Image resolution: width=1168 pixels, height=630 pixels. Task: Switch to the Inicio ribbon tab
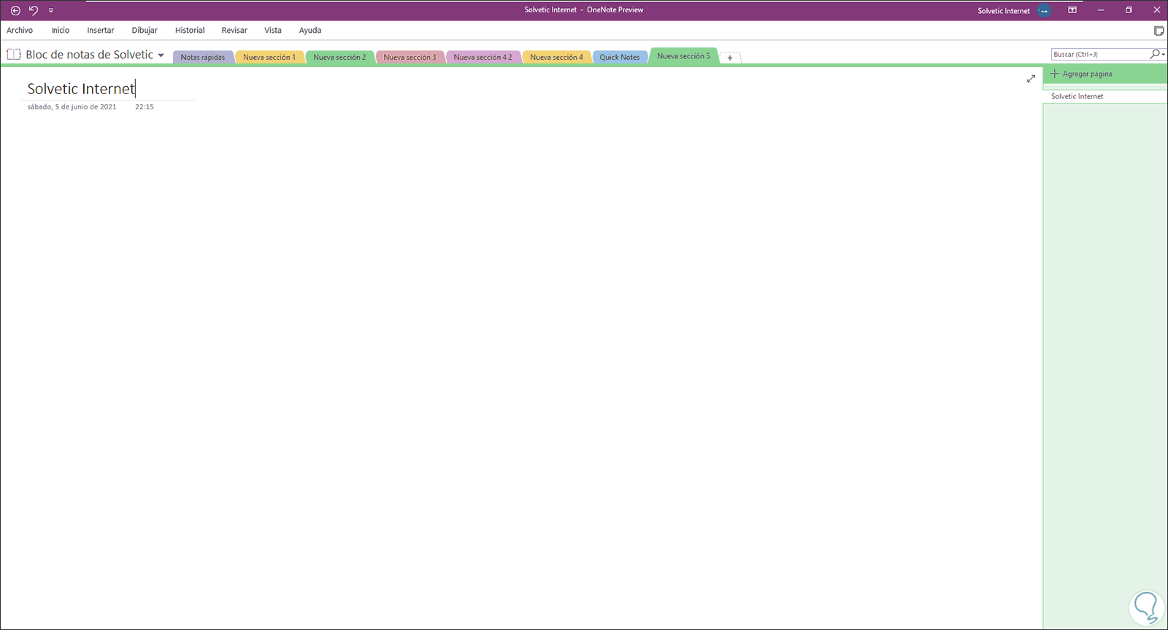pos(61,31)
